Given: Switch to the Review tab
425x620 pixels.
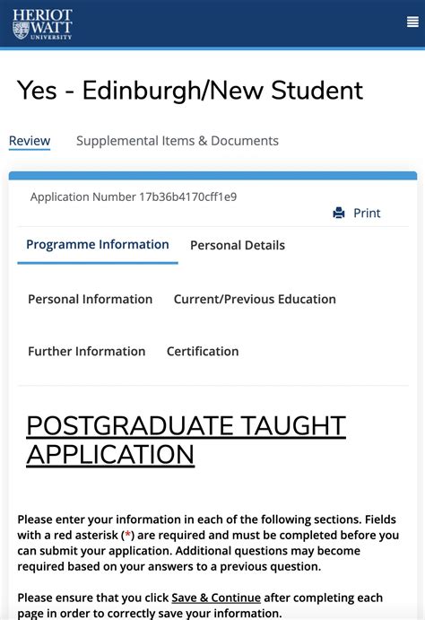Looking at the screenshot, I should 30,141.
